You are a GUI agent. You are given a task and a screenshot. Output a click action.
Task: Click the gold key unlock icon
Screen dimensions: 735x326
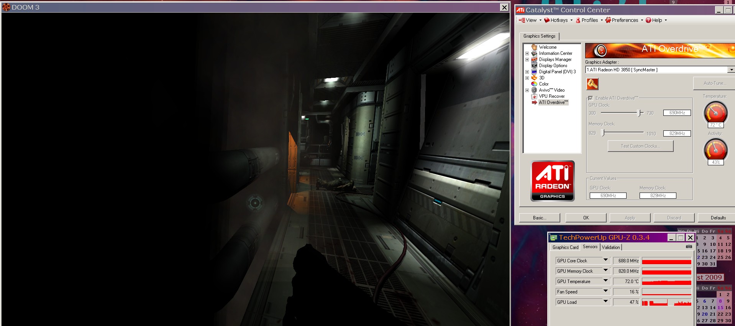(592, 84)
